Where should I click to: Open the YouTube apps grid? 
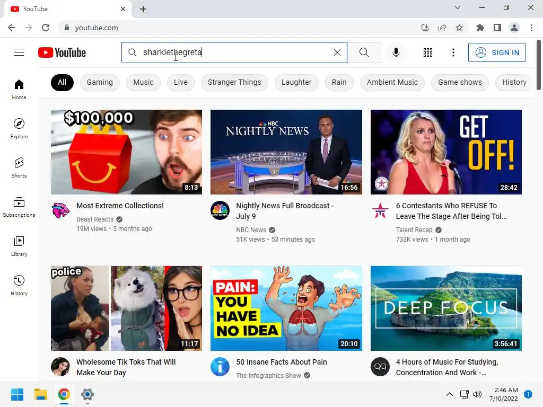coord(428,52)
